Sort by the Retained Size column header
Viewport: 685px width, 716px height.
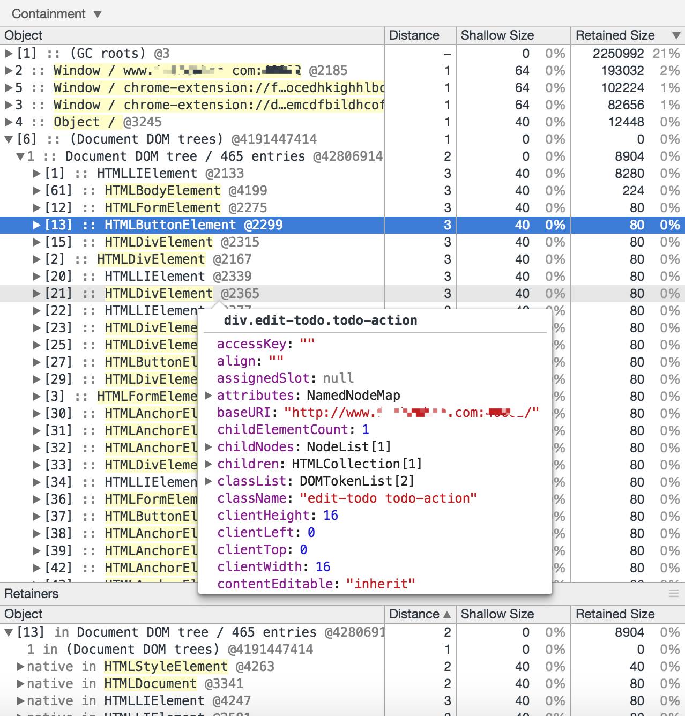click(628, 35)
